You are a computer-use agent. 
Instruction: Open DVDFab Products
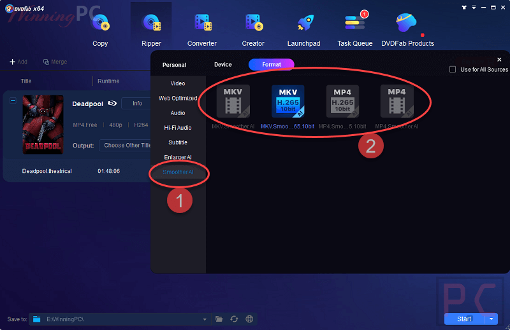click(407, 31)
